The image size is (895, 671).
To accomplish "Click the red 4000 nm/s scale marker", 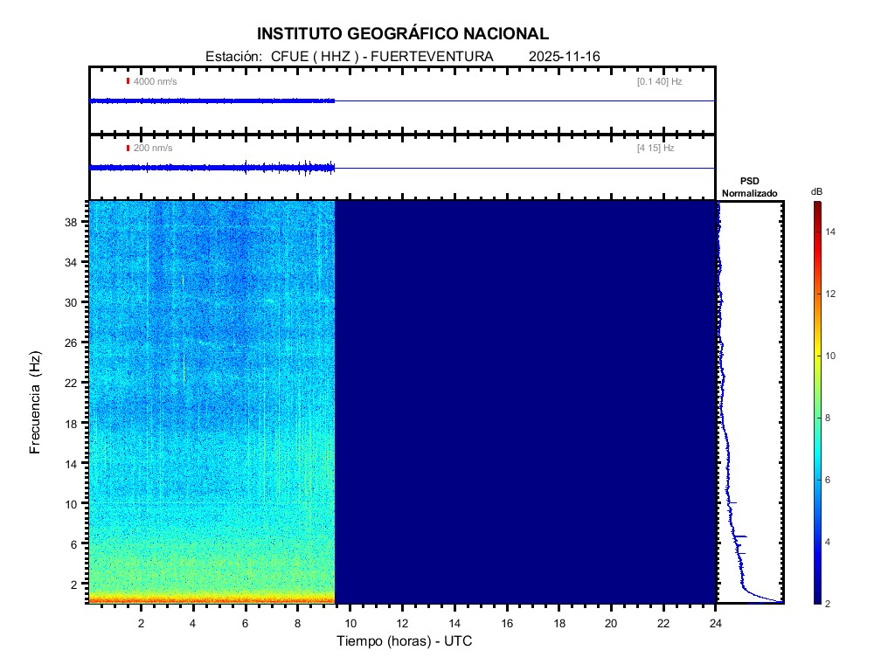I will coord(128,81).
